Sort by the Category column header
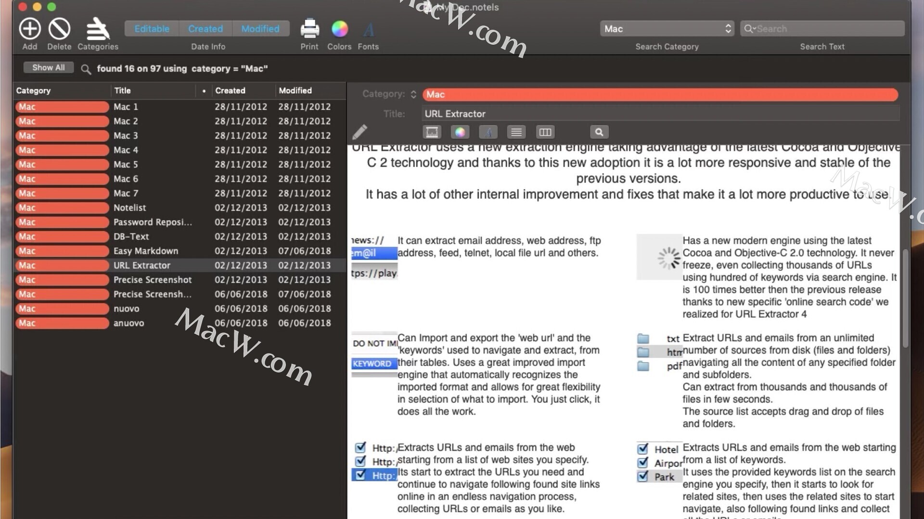The height and width of the screenshot is (519, 924). click(x=63, y=90)
